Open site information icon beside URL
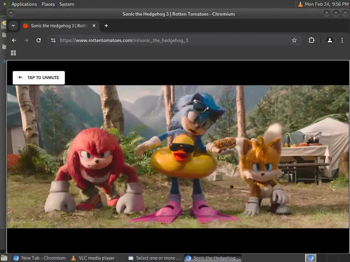Viewport: 350px width, 262px height. coord(53,40)
